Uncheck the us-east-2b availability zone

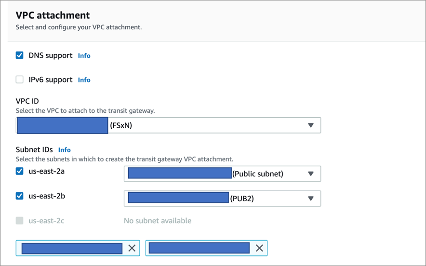20,195
